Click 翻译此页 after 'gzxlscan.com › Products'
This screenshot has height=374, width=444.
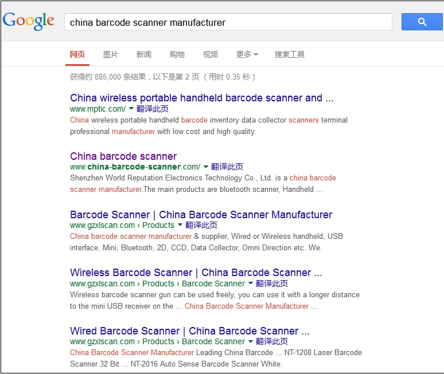tap(201, 225)
